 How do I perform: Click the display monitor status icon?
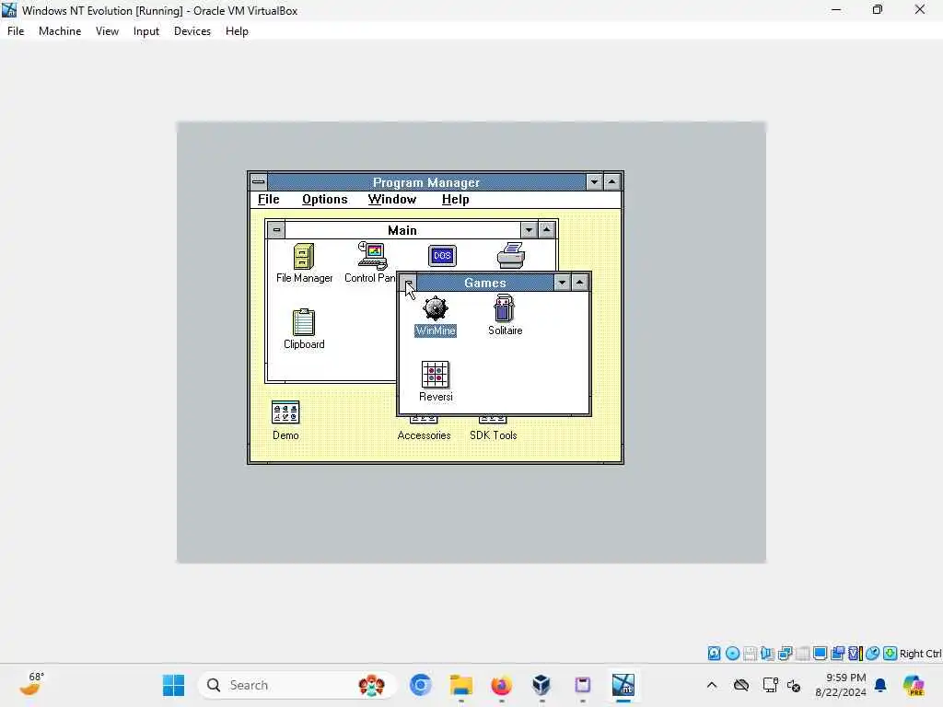click(x=820, y=654)
